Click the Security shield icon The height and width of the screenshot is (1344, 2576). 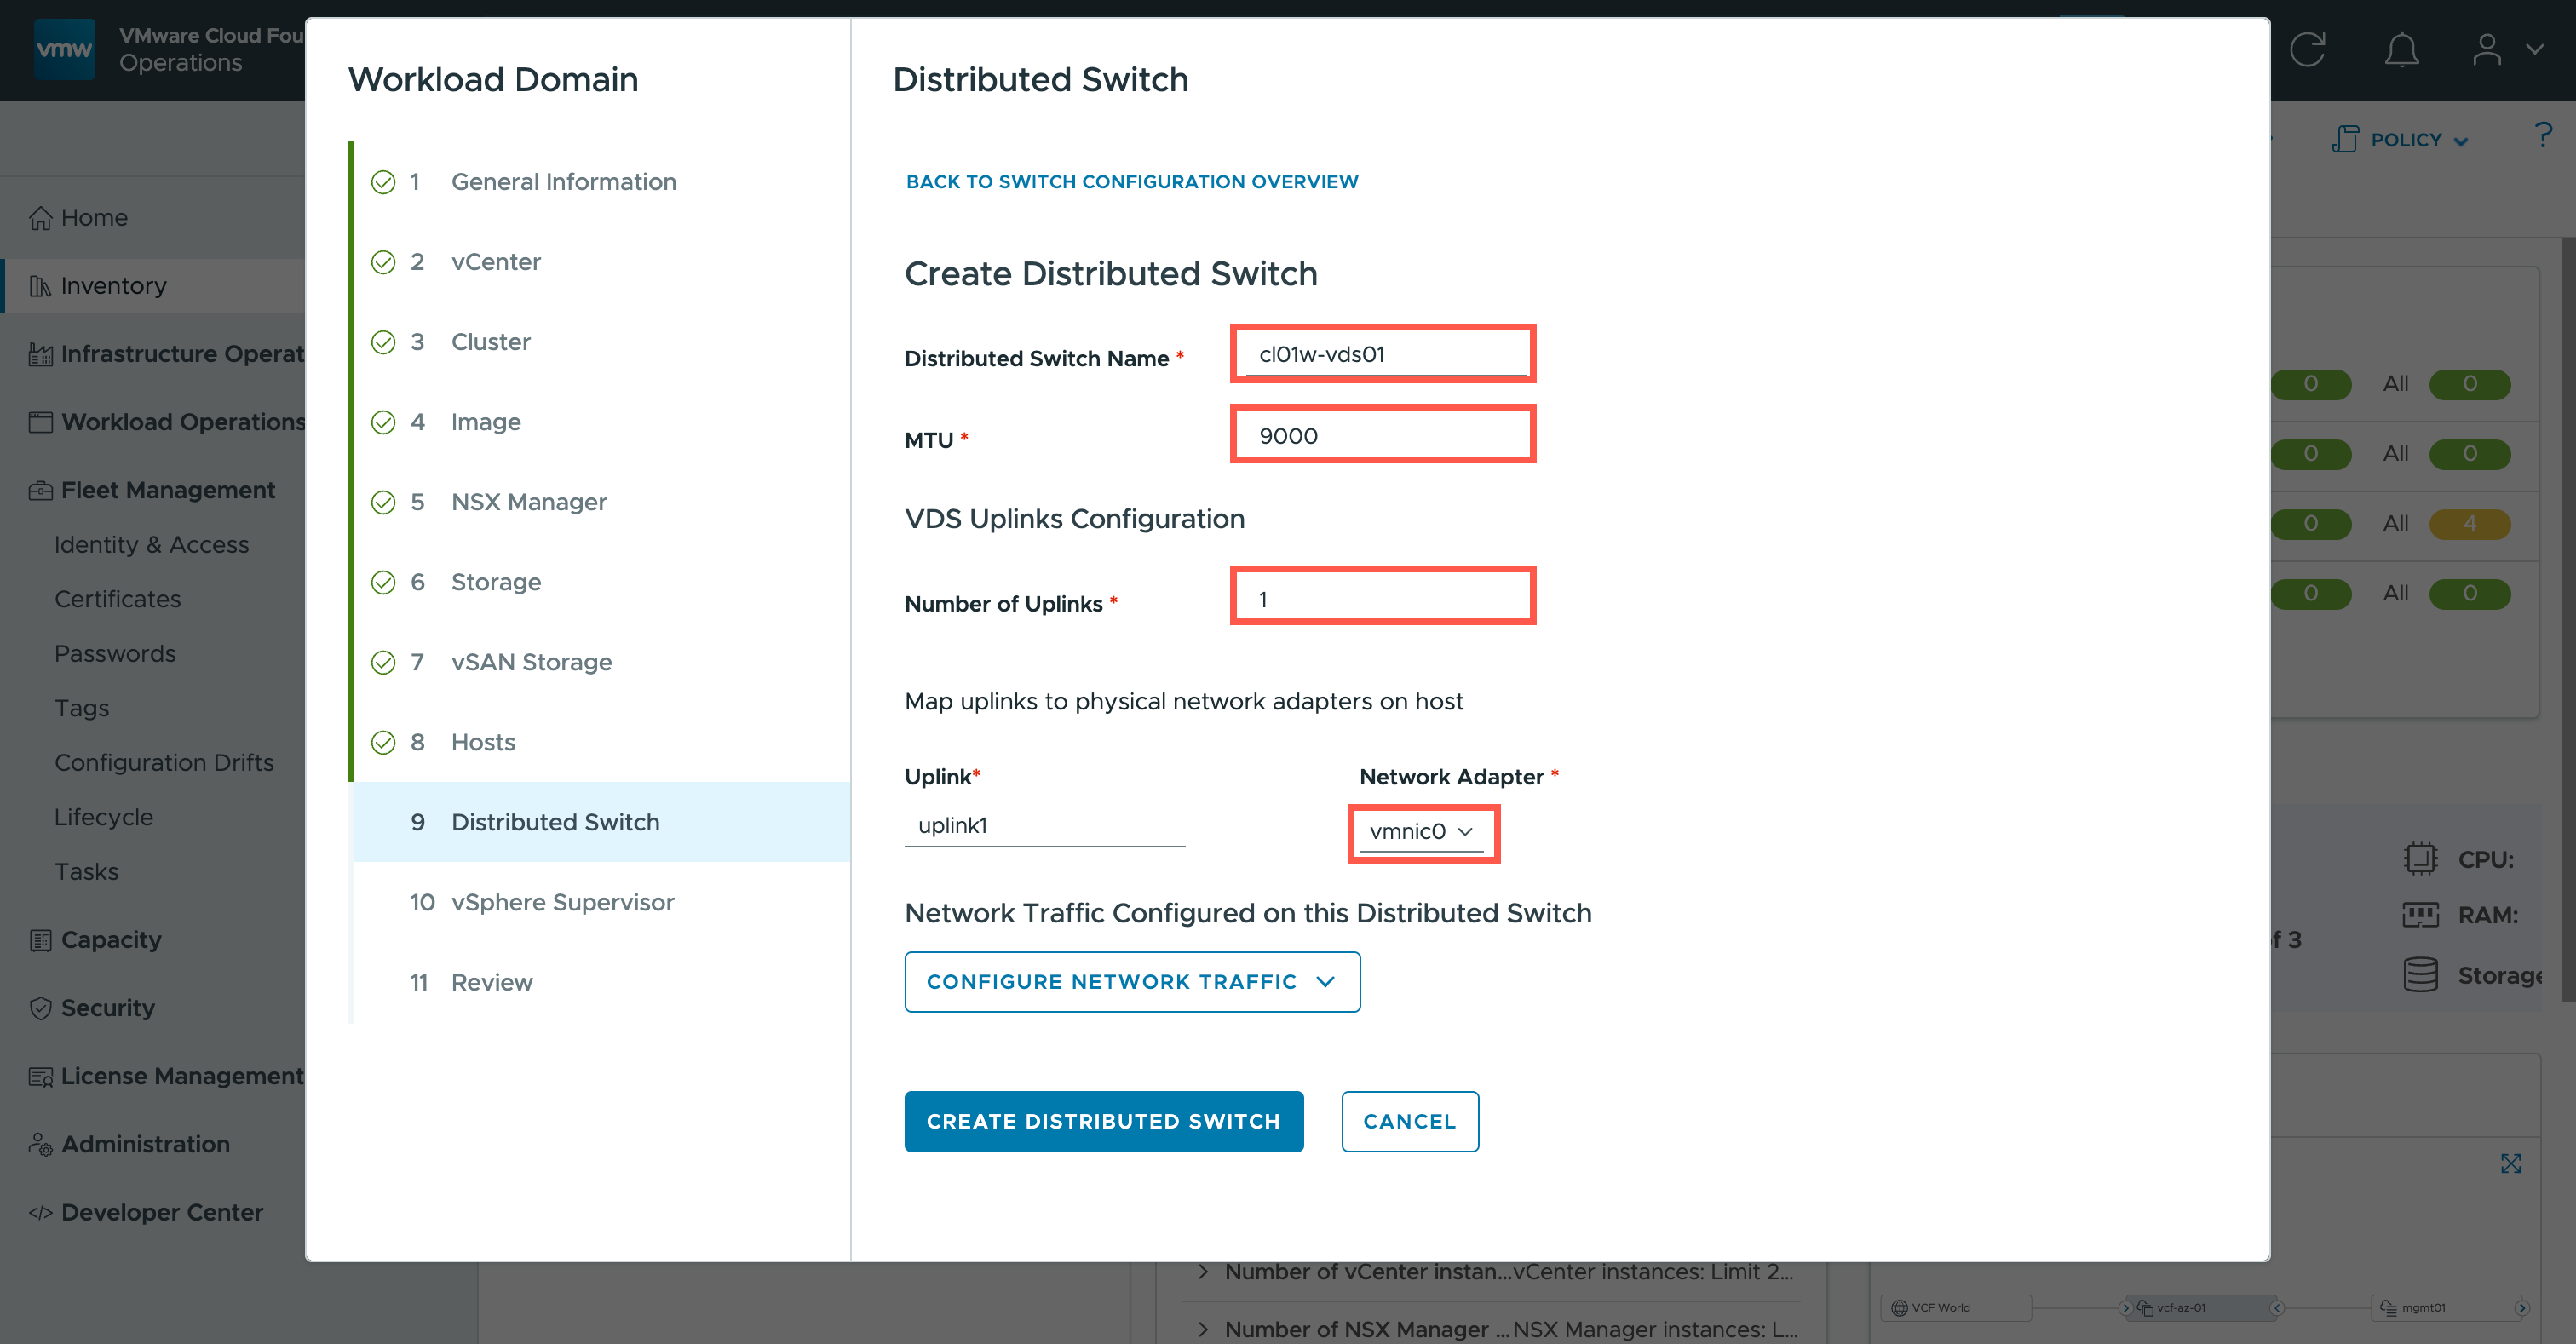tap(40, 1008)
